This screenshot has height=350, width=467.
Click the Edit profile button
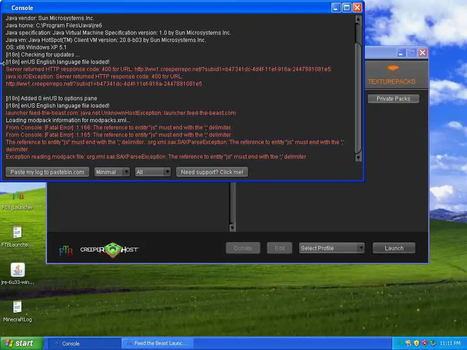click(x=280, y=248)
